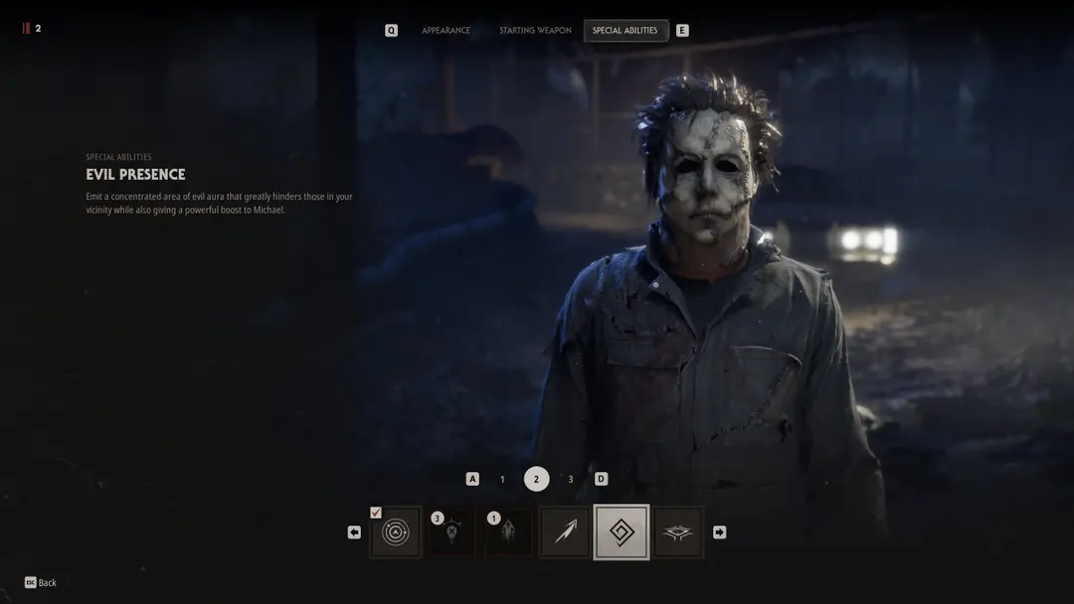Toggle the checkmark on the radar ability
Screen dimensions: 1074x604
(x=376, y=513)
